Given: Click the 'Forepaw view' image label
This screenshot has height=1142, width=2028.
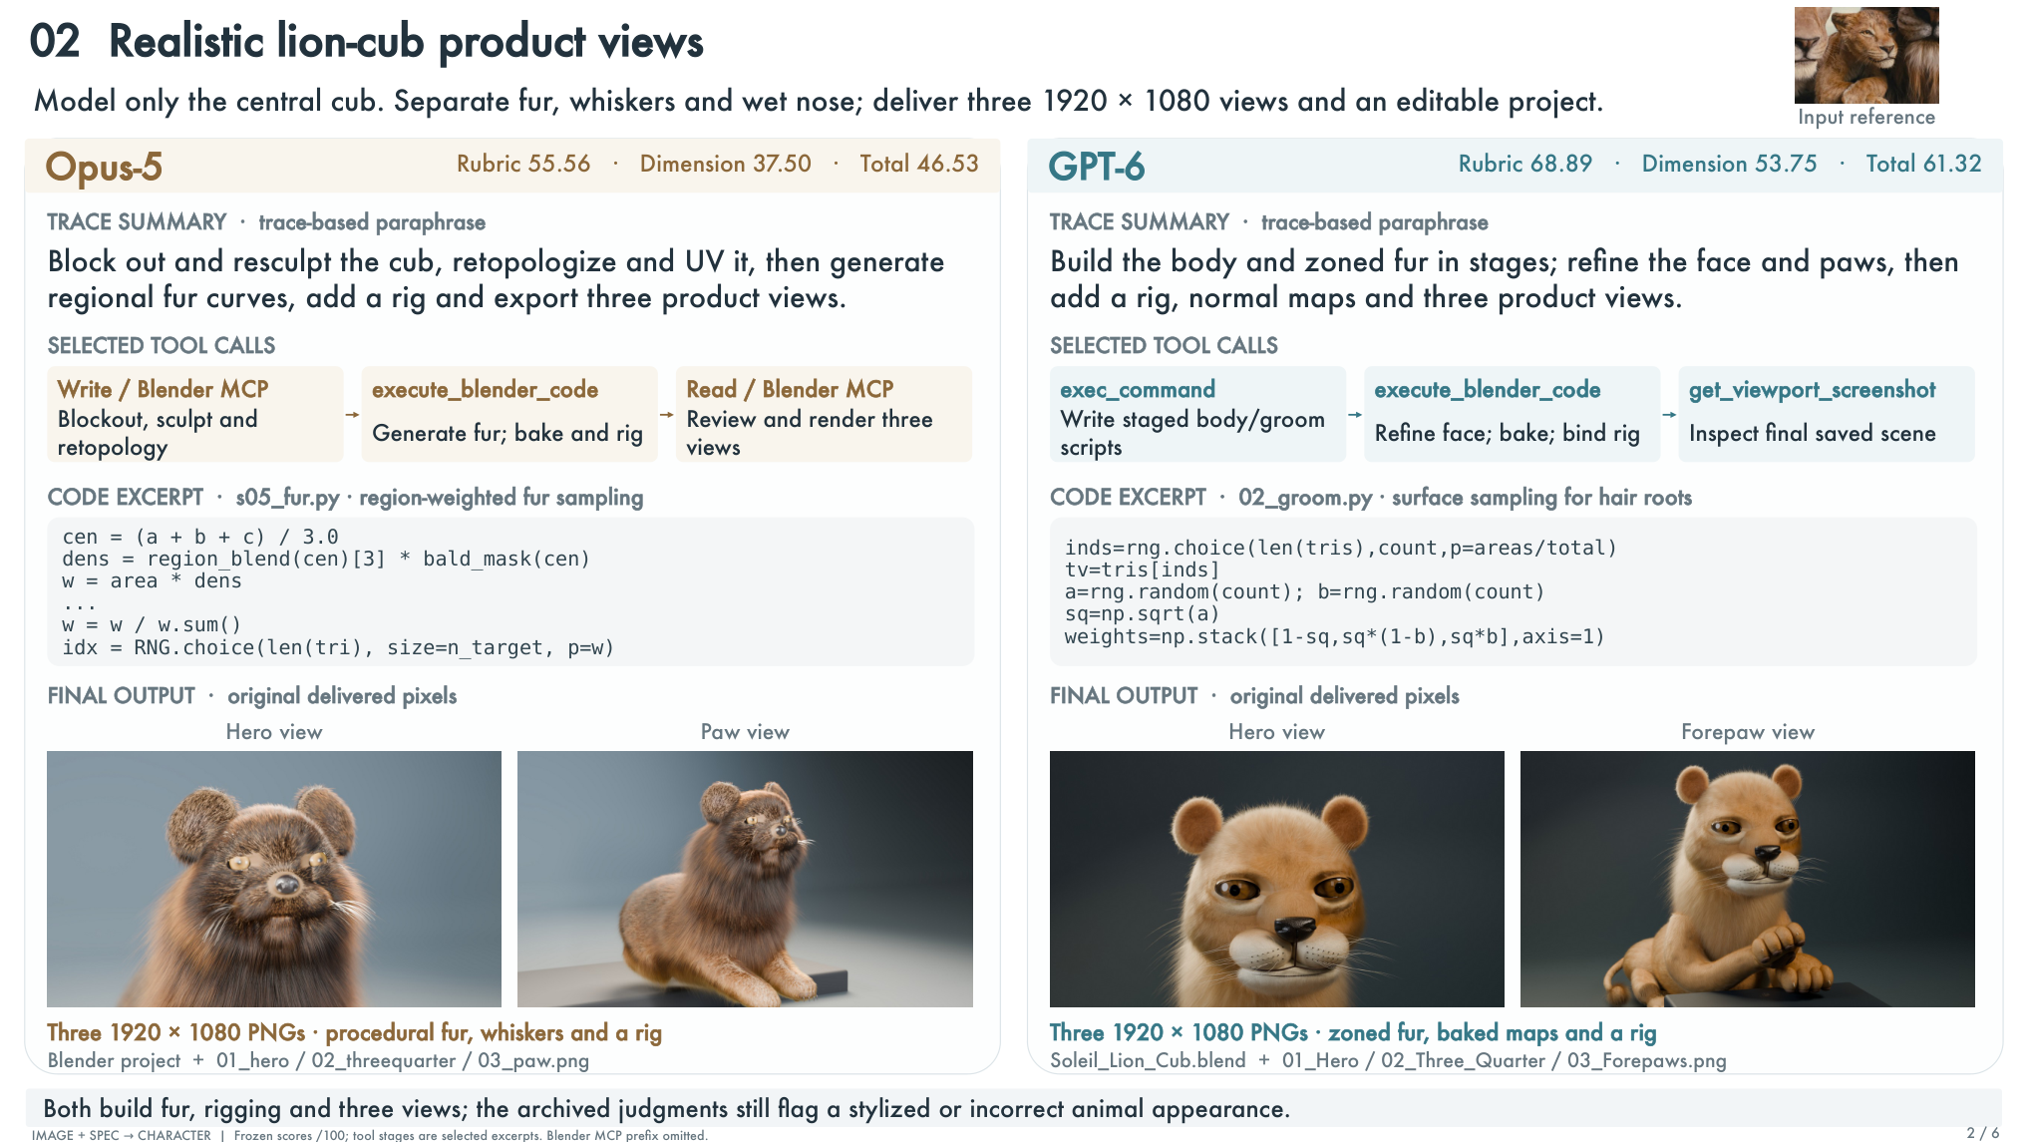Looking at the screenshot, I should [1748, 732].
